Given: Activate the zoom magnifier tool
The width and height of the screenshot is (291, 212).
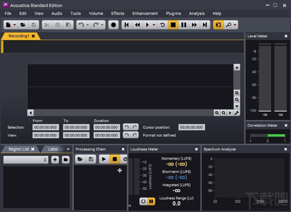Looking at the screenshot, I should 229,25.
